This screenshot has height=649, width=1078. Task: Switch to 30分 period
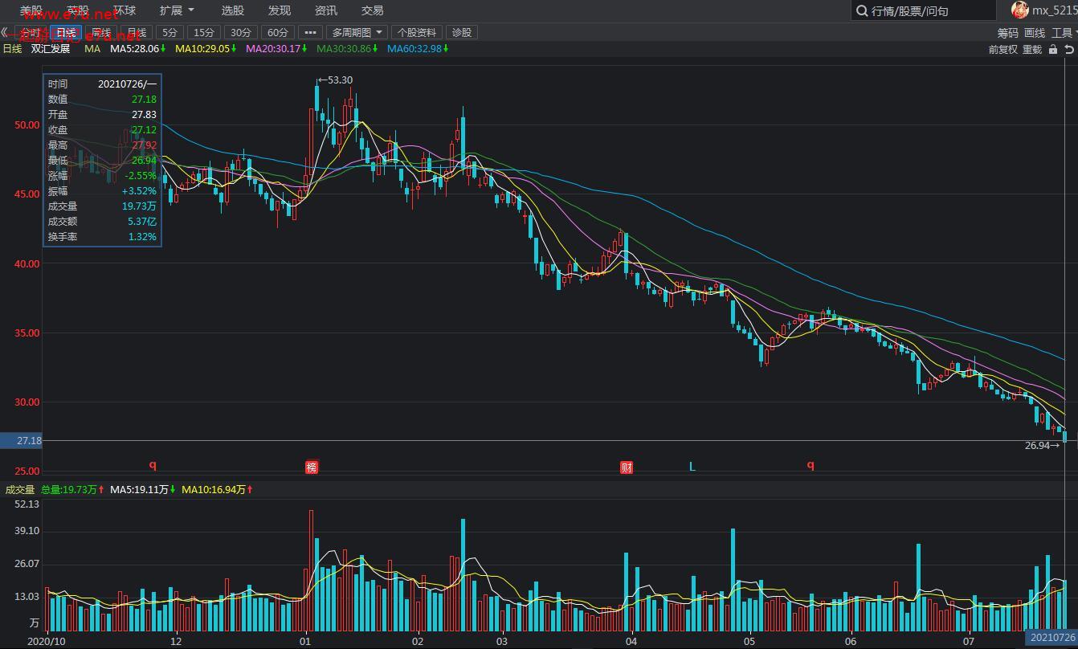pyautogui.click(x=240, y=33)
